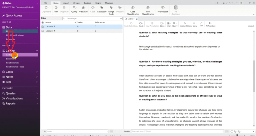Click Quick Access in the sidebar
Image resolution: width=256 pixels, height=136 pixels.
pos(14,15)
